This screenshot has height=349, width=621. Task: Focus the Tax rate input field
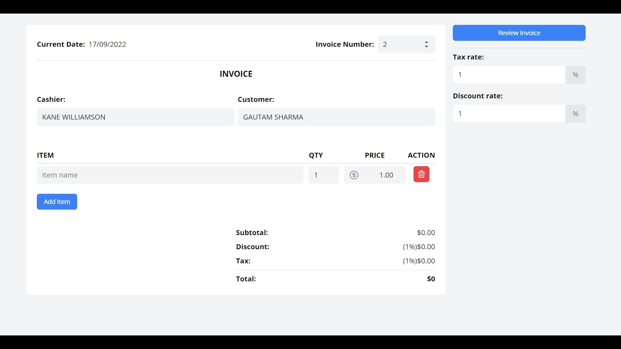508,75
